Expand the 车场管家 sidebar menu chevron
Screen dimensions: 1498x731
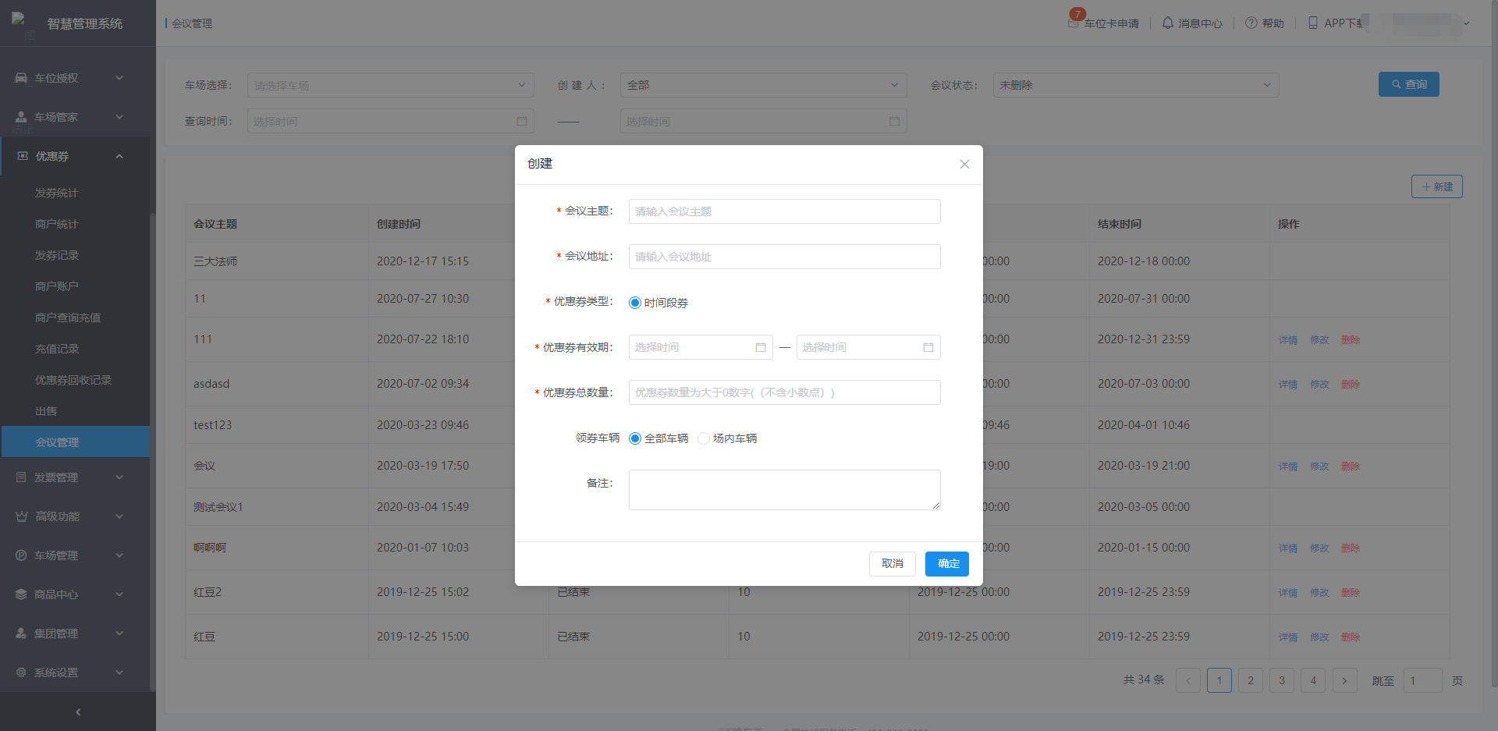click(119, 117)
